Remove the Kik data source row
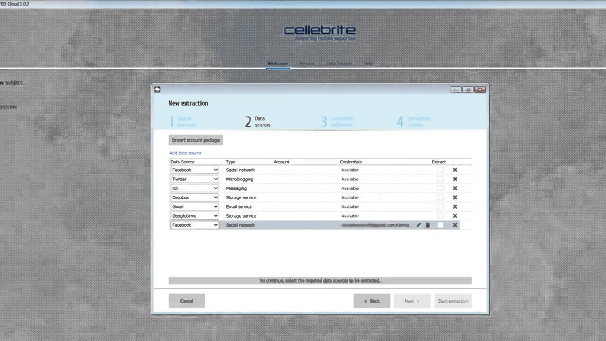The image size is (606, 341). pyautogui.click(x=455, y=188)
